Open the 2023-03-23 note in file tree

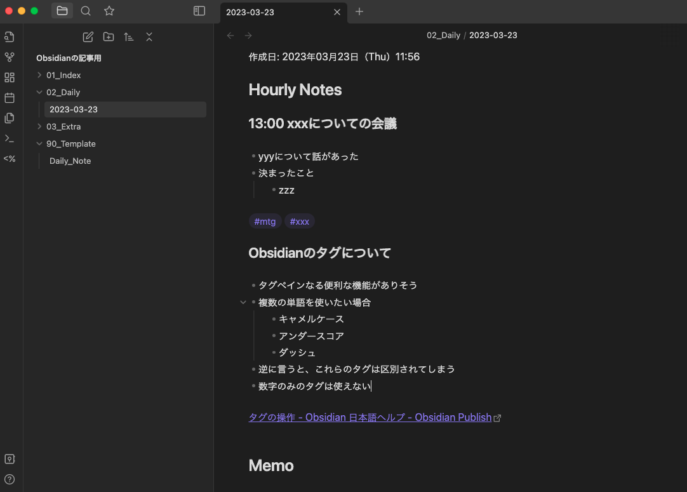point(125,110)
